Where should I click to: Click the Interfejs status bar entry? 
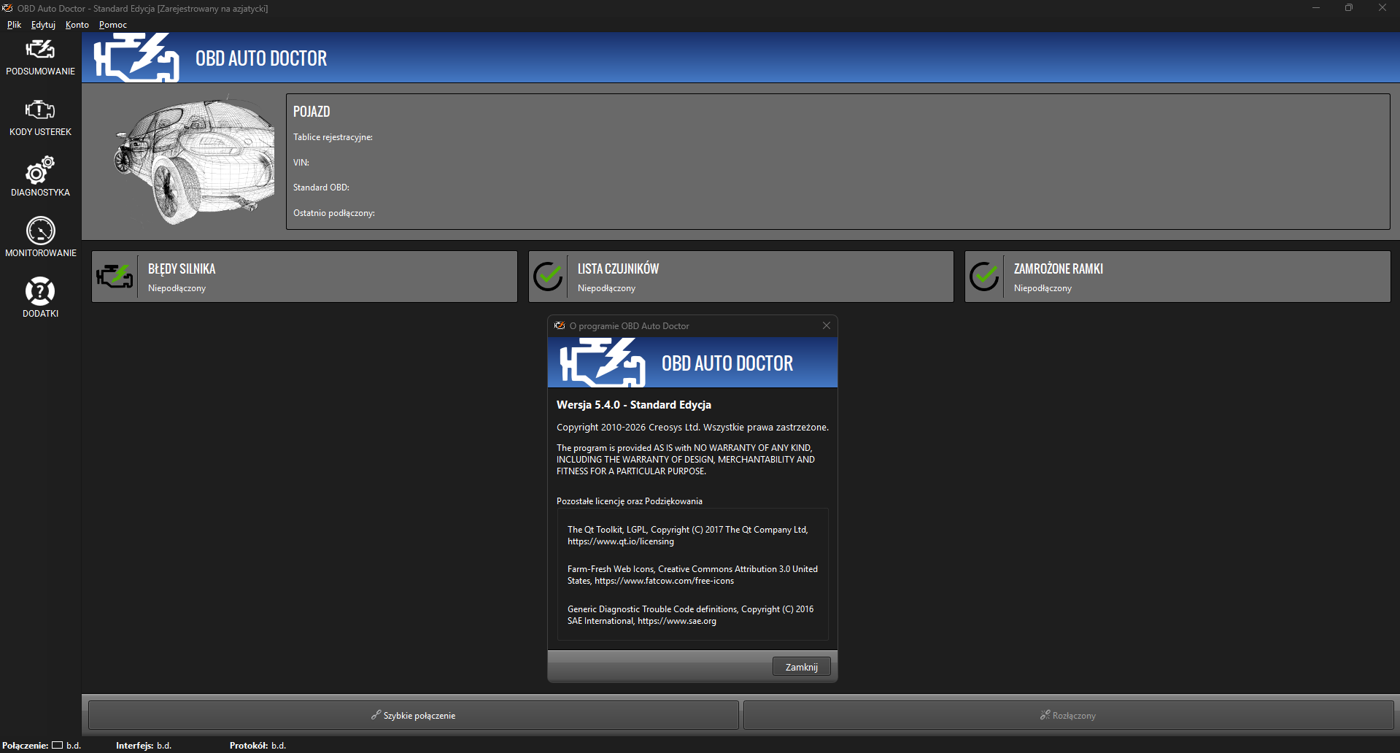point(144,746)
